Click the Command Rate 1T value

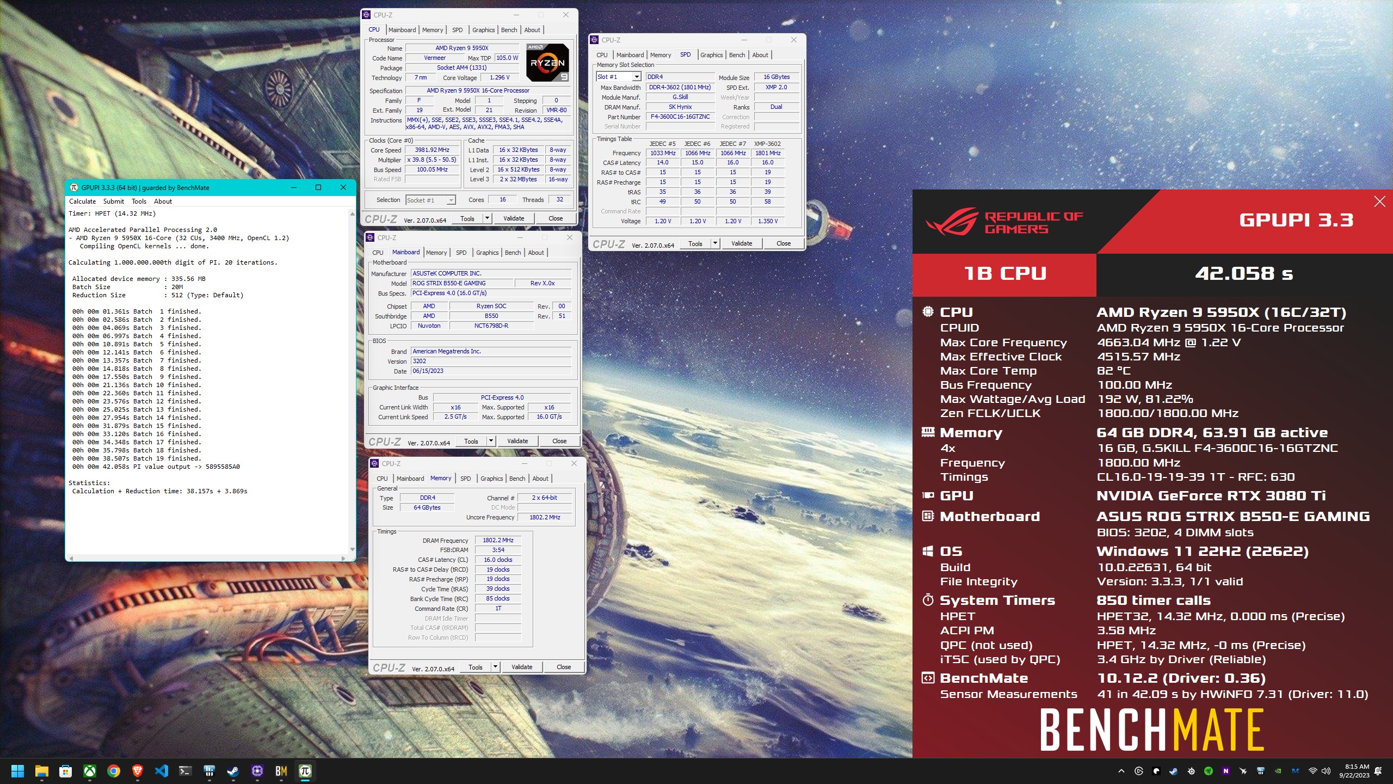[x=498, y=608]
